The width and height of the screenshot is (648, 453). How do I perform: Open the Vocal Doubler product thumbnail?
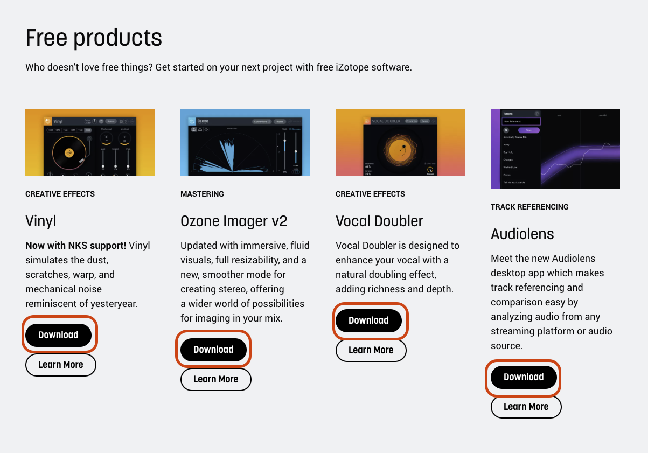(x=400, y=142)
